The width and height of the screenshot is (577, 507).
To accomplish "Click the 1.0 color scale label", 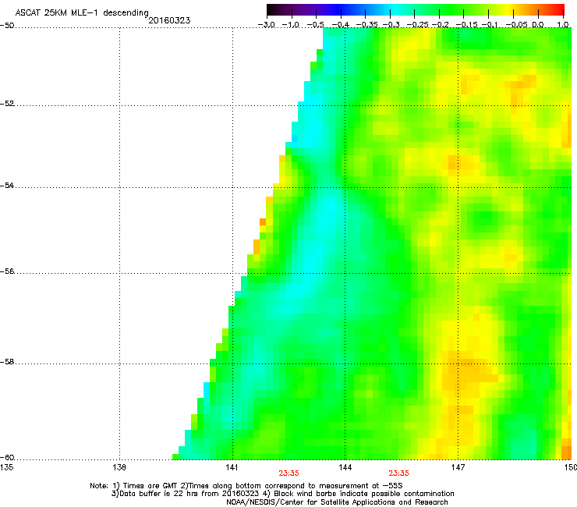I will pos(563,25).
